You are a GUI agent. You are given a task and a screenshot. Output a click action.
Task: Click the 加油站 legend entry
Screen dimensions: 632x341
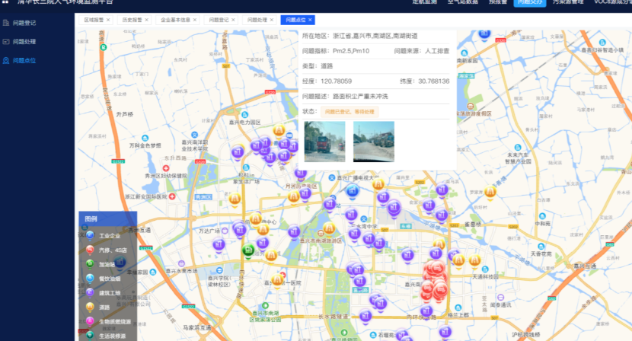tap(107, 264)
